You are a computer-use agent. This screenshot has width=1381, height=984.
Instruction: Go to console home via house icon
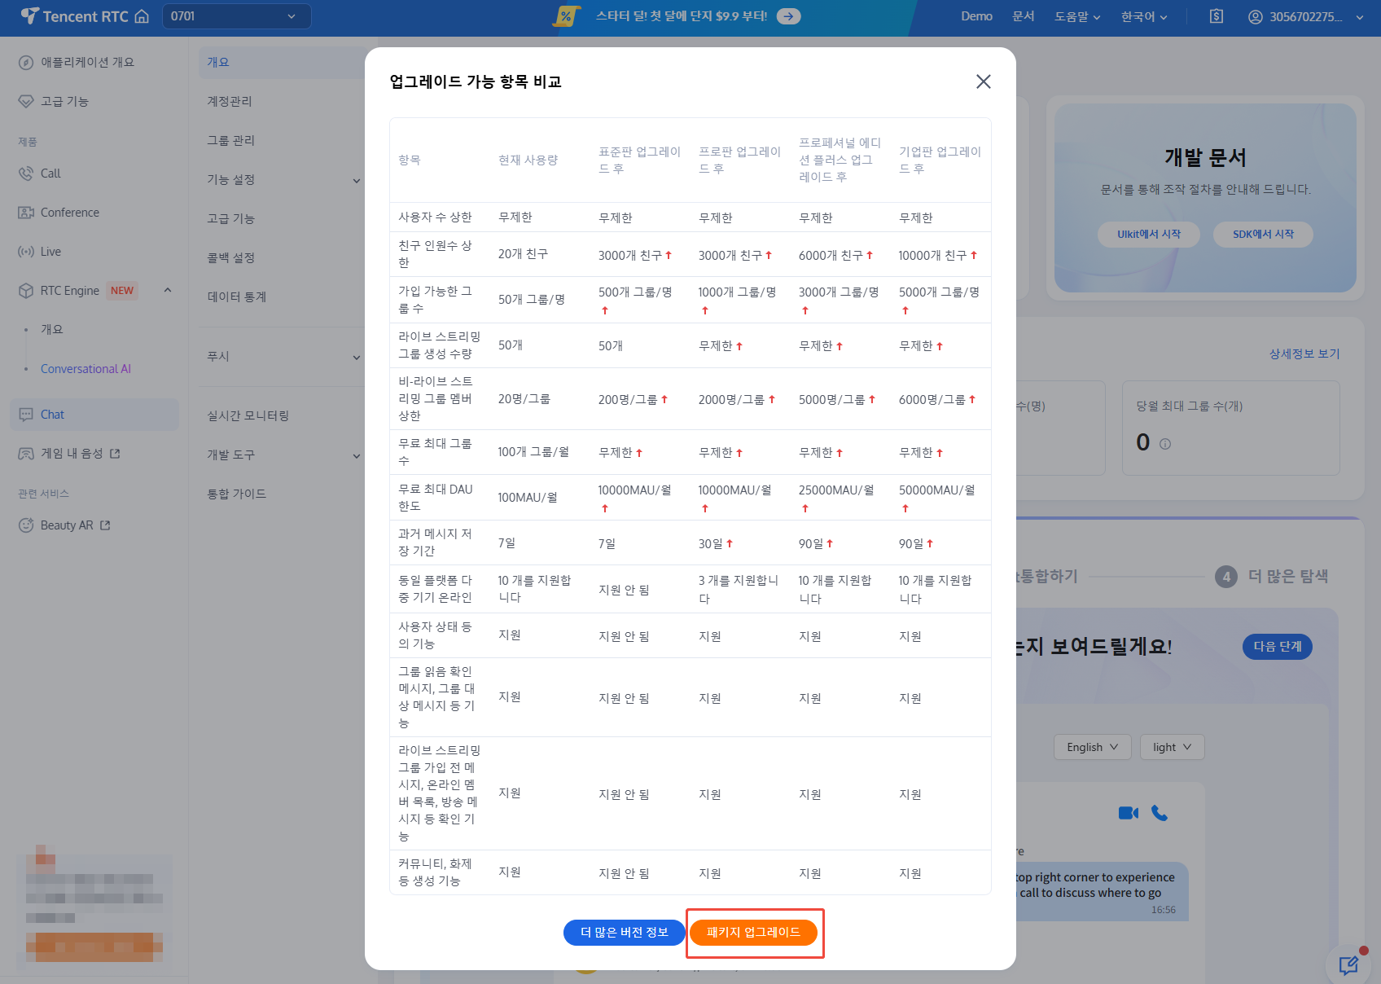click(142, 16)
